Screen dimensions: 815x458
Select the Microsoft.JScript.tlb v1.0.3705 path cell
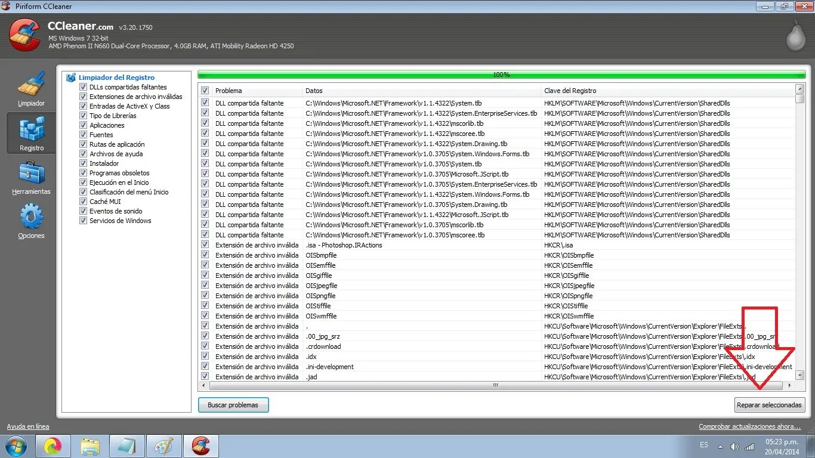click(x=407, y=174)
